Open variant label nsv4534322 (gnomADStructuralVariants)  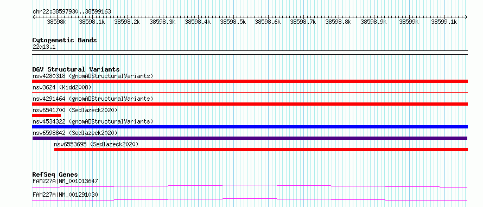point(93,121)
